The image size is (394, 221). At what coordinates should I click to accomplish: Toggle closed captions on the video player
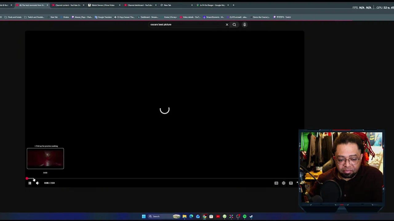tap(276, 183)
